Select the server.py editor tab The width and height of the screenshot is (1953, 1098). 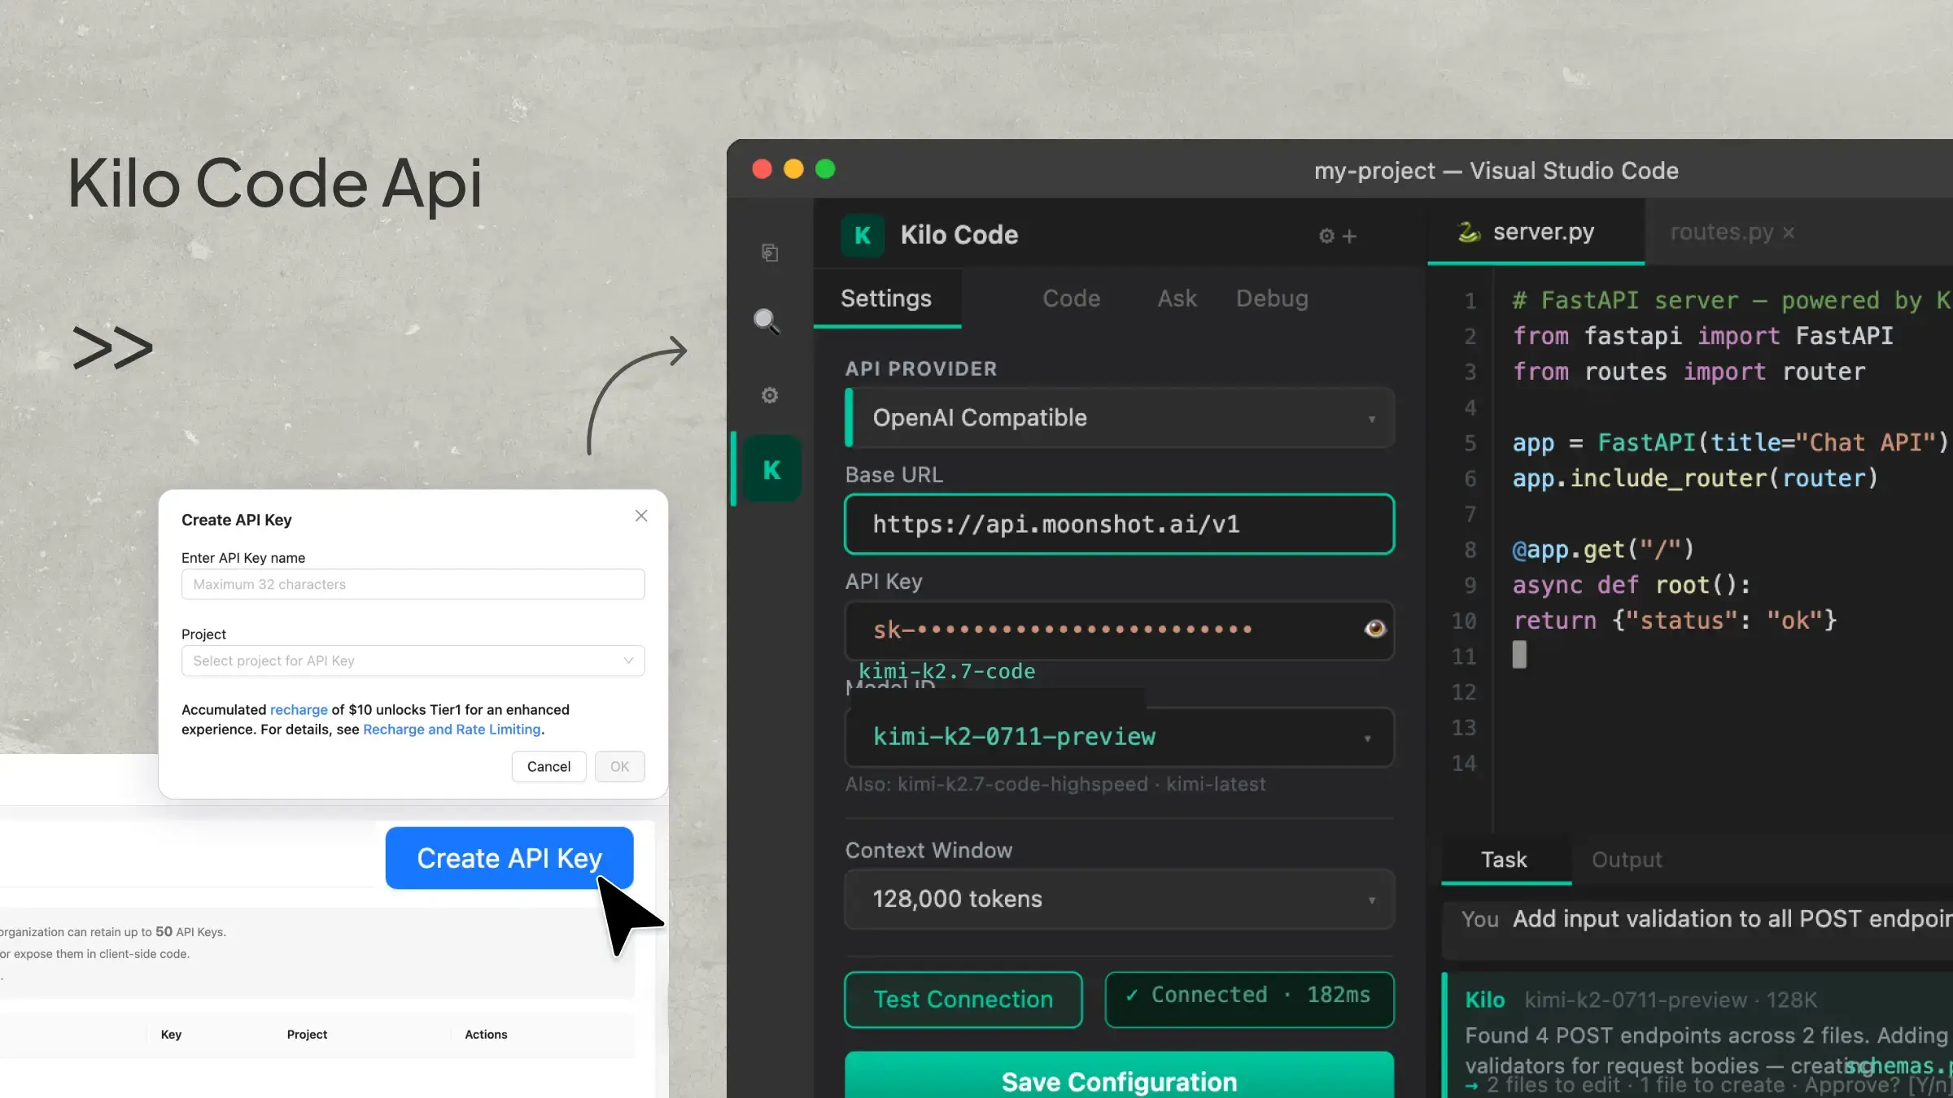[1536, 233]
